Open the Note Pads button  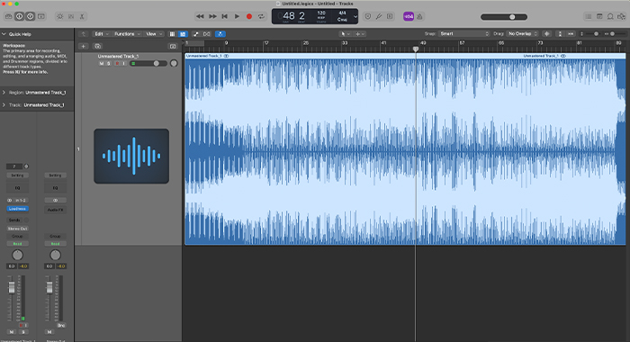599,16
